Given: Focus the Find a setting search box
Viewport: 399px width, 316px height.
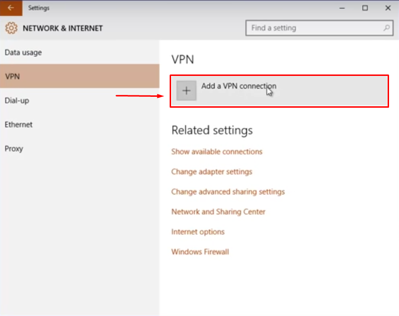Looking at the screenshot, I should pos(319,28).
